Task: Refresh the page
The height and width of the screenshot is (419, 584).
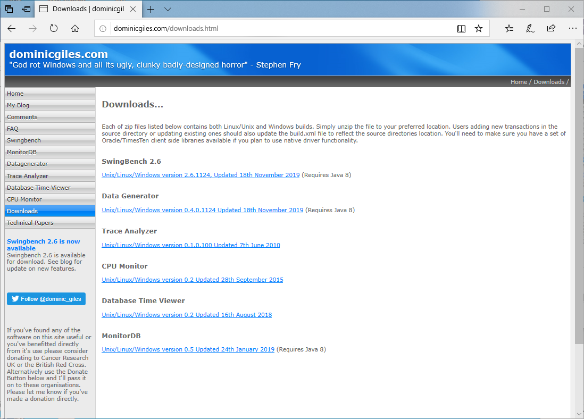Action: click(54, 28)
